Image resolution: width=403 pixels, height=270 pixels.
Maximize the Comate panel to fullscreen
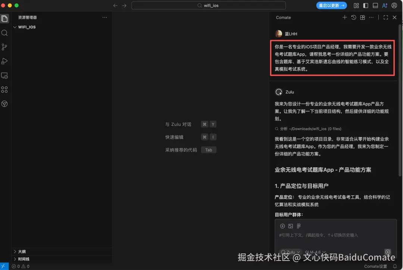pyautogui.click(x=386, y=17)
